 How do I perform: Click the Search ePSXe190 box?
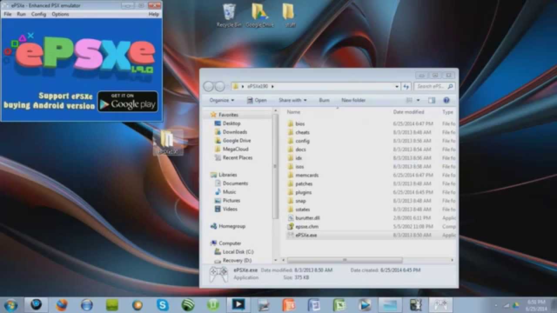click(434, 87)
